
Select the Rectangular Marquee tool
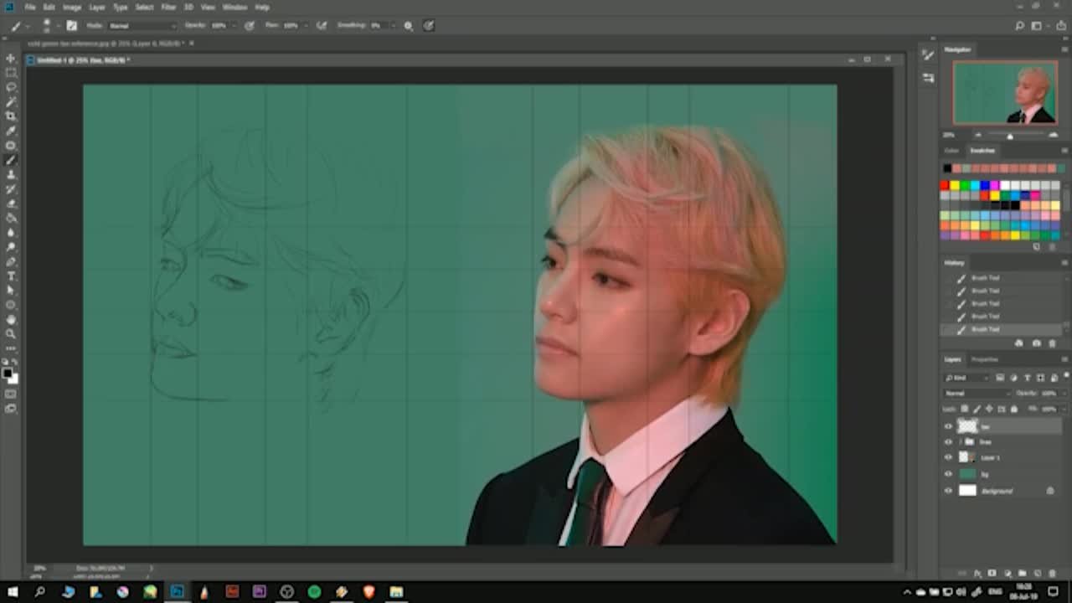11,73
